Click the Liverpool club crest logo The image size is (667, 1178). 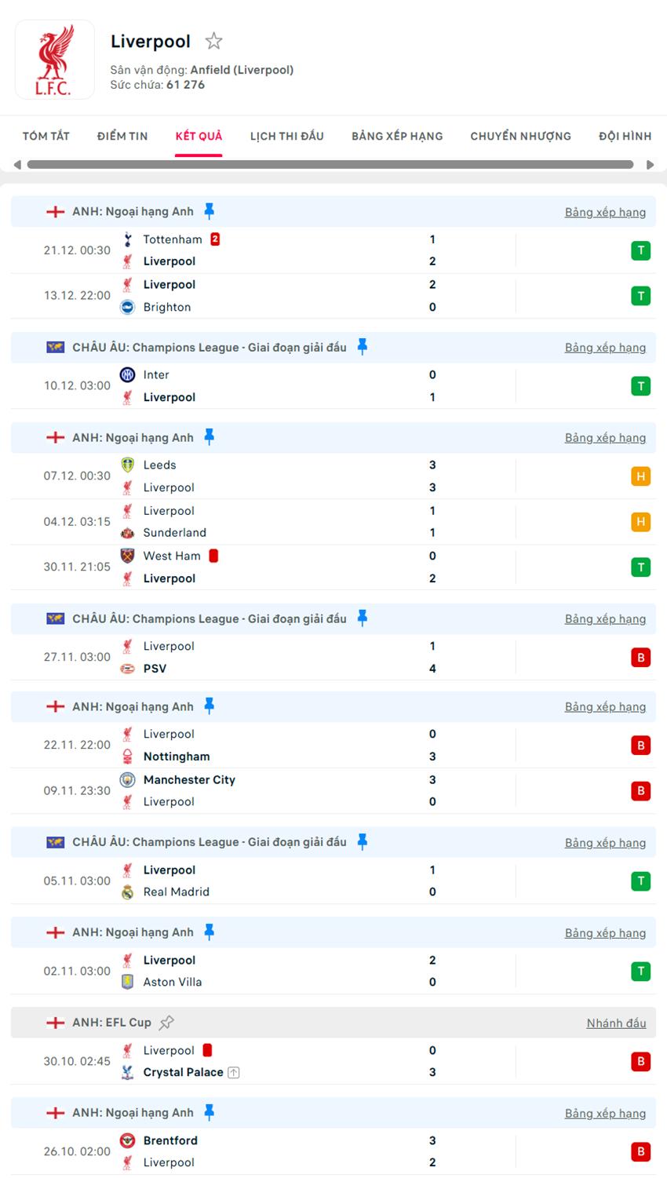[54, 60]
